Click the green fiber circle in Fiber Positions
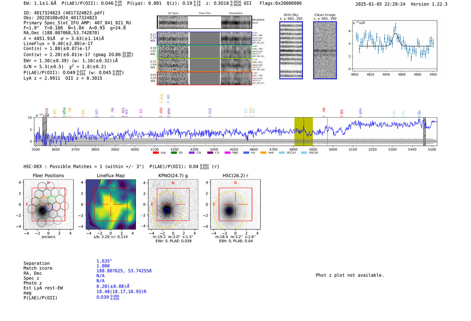Viewport: 471px width, 321px height. pos(51,200)
